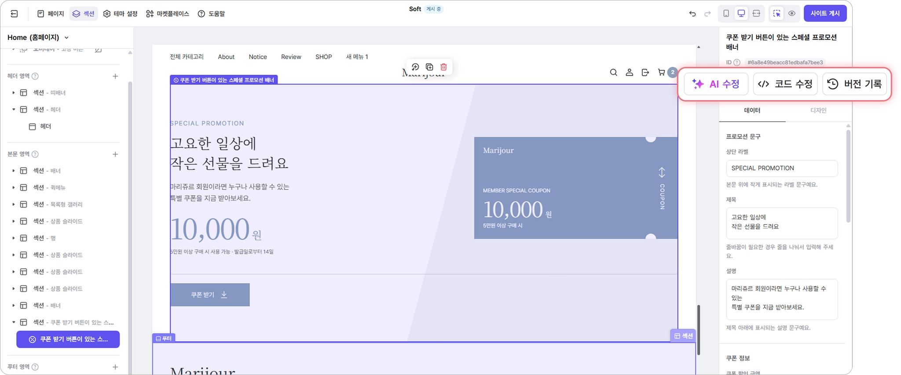
Task: Toggle the eye preview mode
Action: 792,14
